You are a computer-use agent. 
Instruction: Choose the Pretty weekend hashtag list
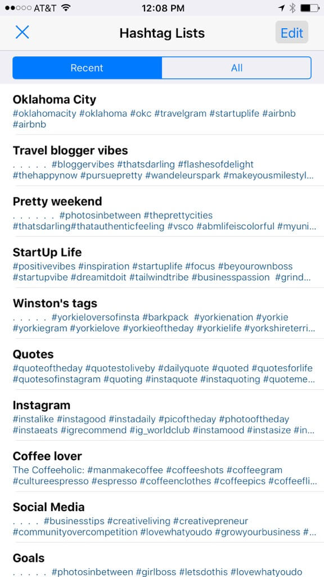pos(162,211)
